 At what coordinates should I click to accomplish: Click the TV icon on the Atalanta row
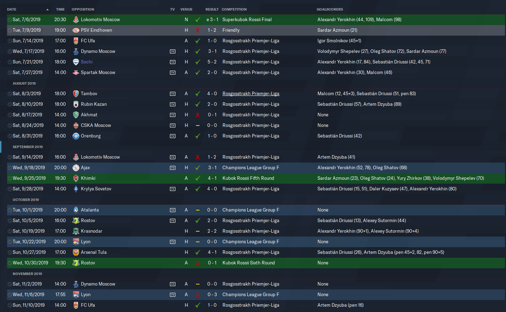coord(173,210)
